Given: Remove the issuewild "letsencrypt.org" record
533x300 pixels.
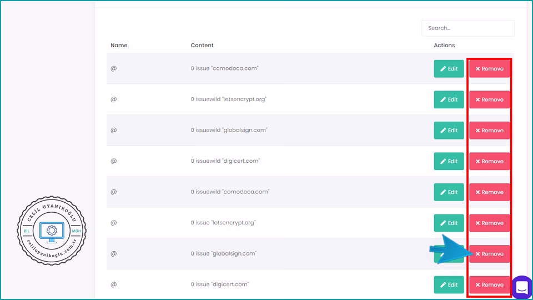Looking at the screenshot, I should click(x=489, y=99).
